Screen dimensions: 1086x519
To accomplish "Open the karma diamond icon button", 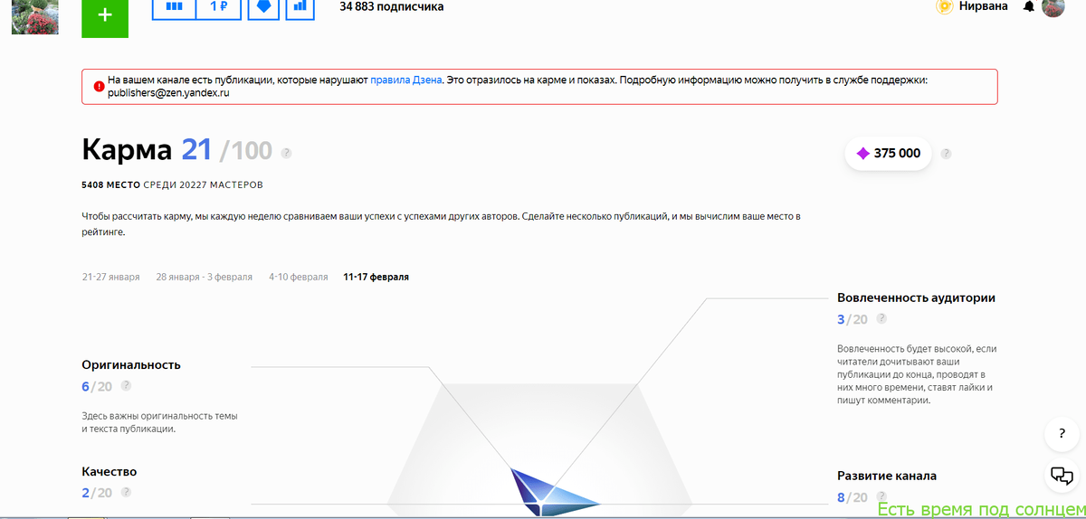I will coord(263,8).
